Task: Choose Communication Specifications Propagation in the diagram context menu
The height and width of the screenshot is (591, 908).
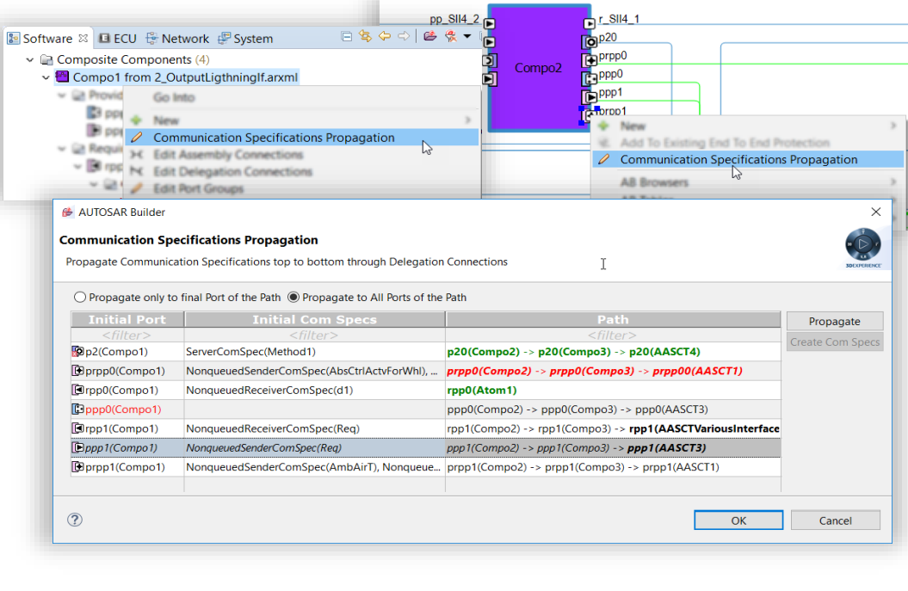Action: tap(748, 160)
